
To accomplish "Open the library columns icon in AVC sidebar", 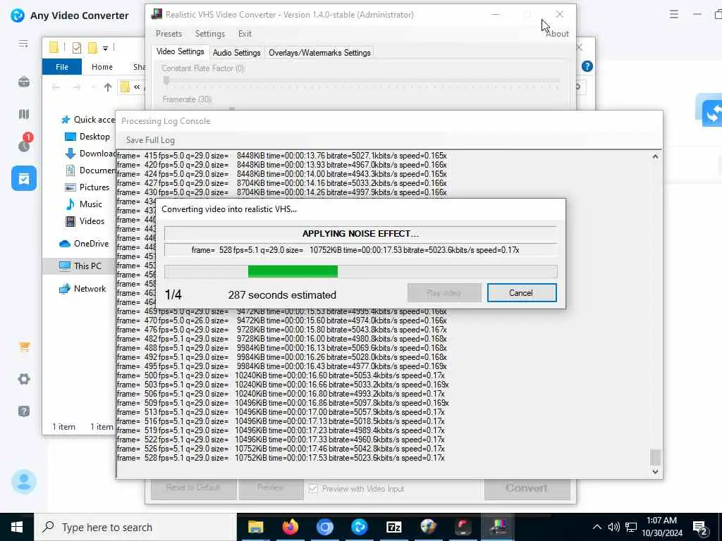I will coord(24,114).
